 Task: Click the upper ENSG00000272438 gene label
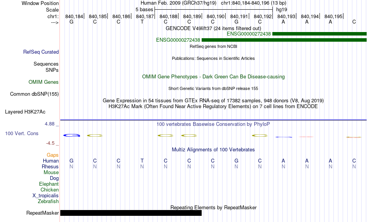click(248, 34)
